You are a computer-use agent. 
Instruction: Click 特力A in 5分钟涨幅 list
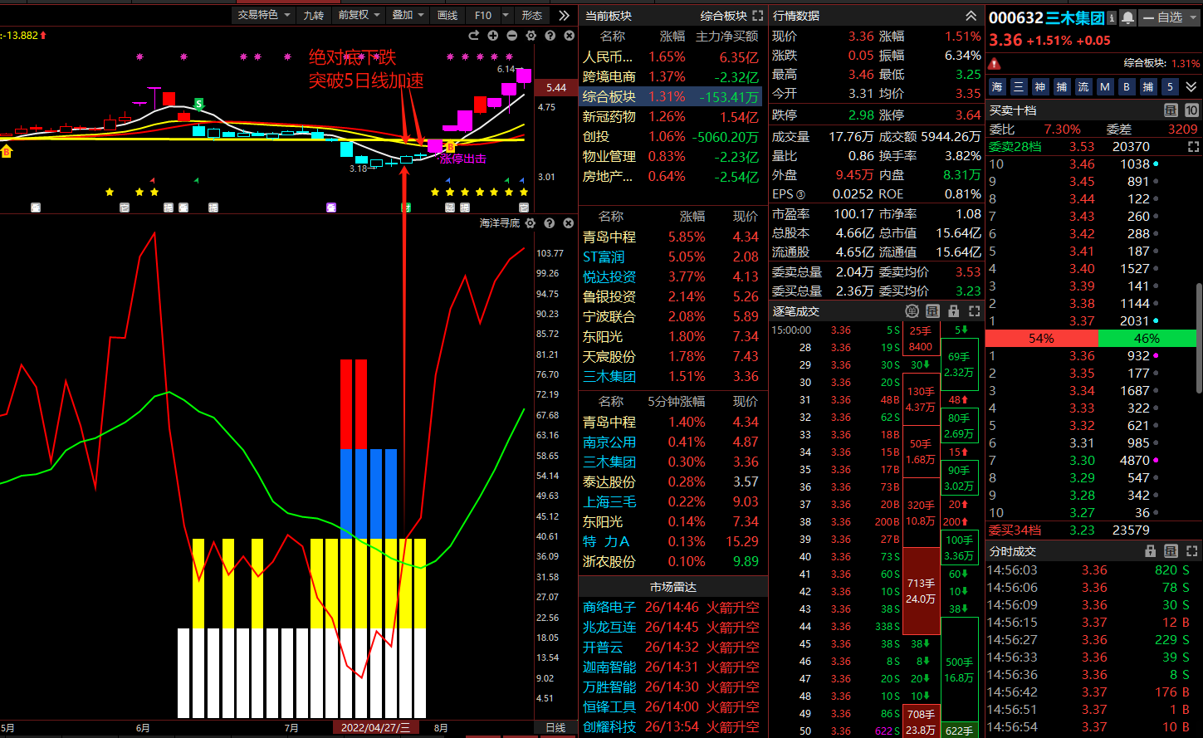tap(606, 541)
